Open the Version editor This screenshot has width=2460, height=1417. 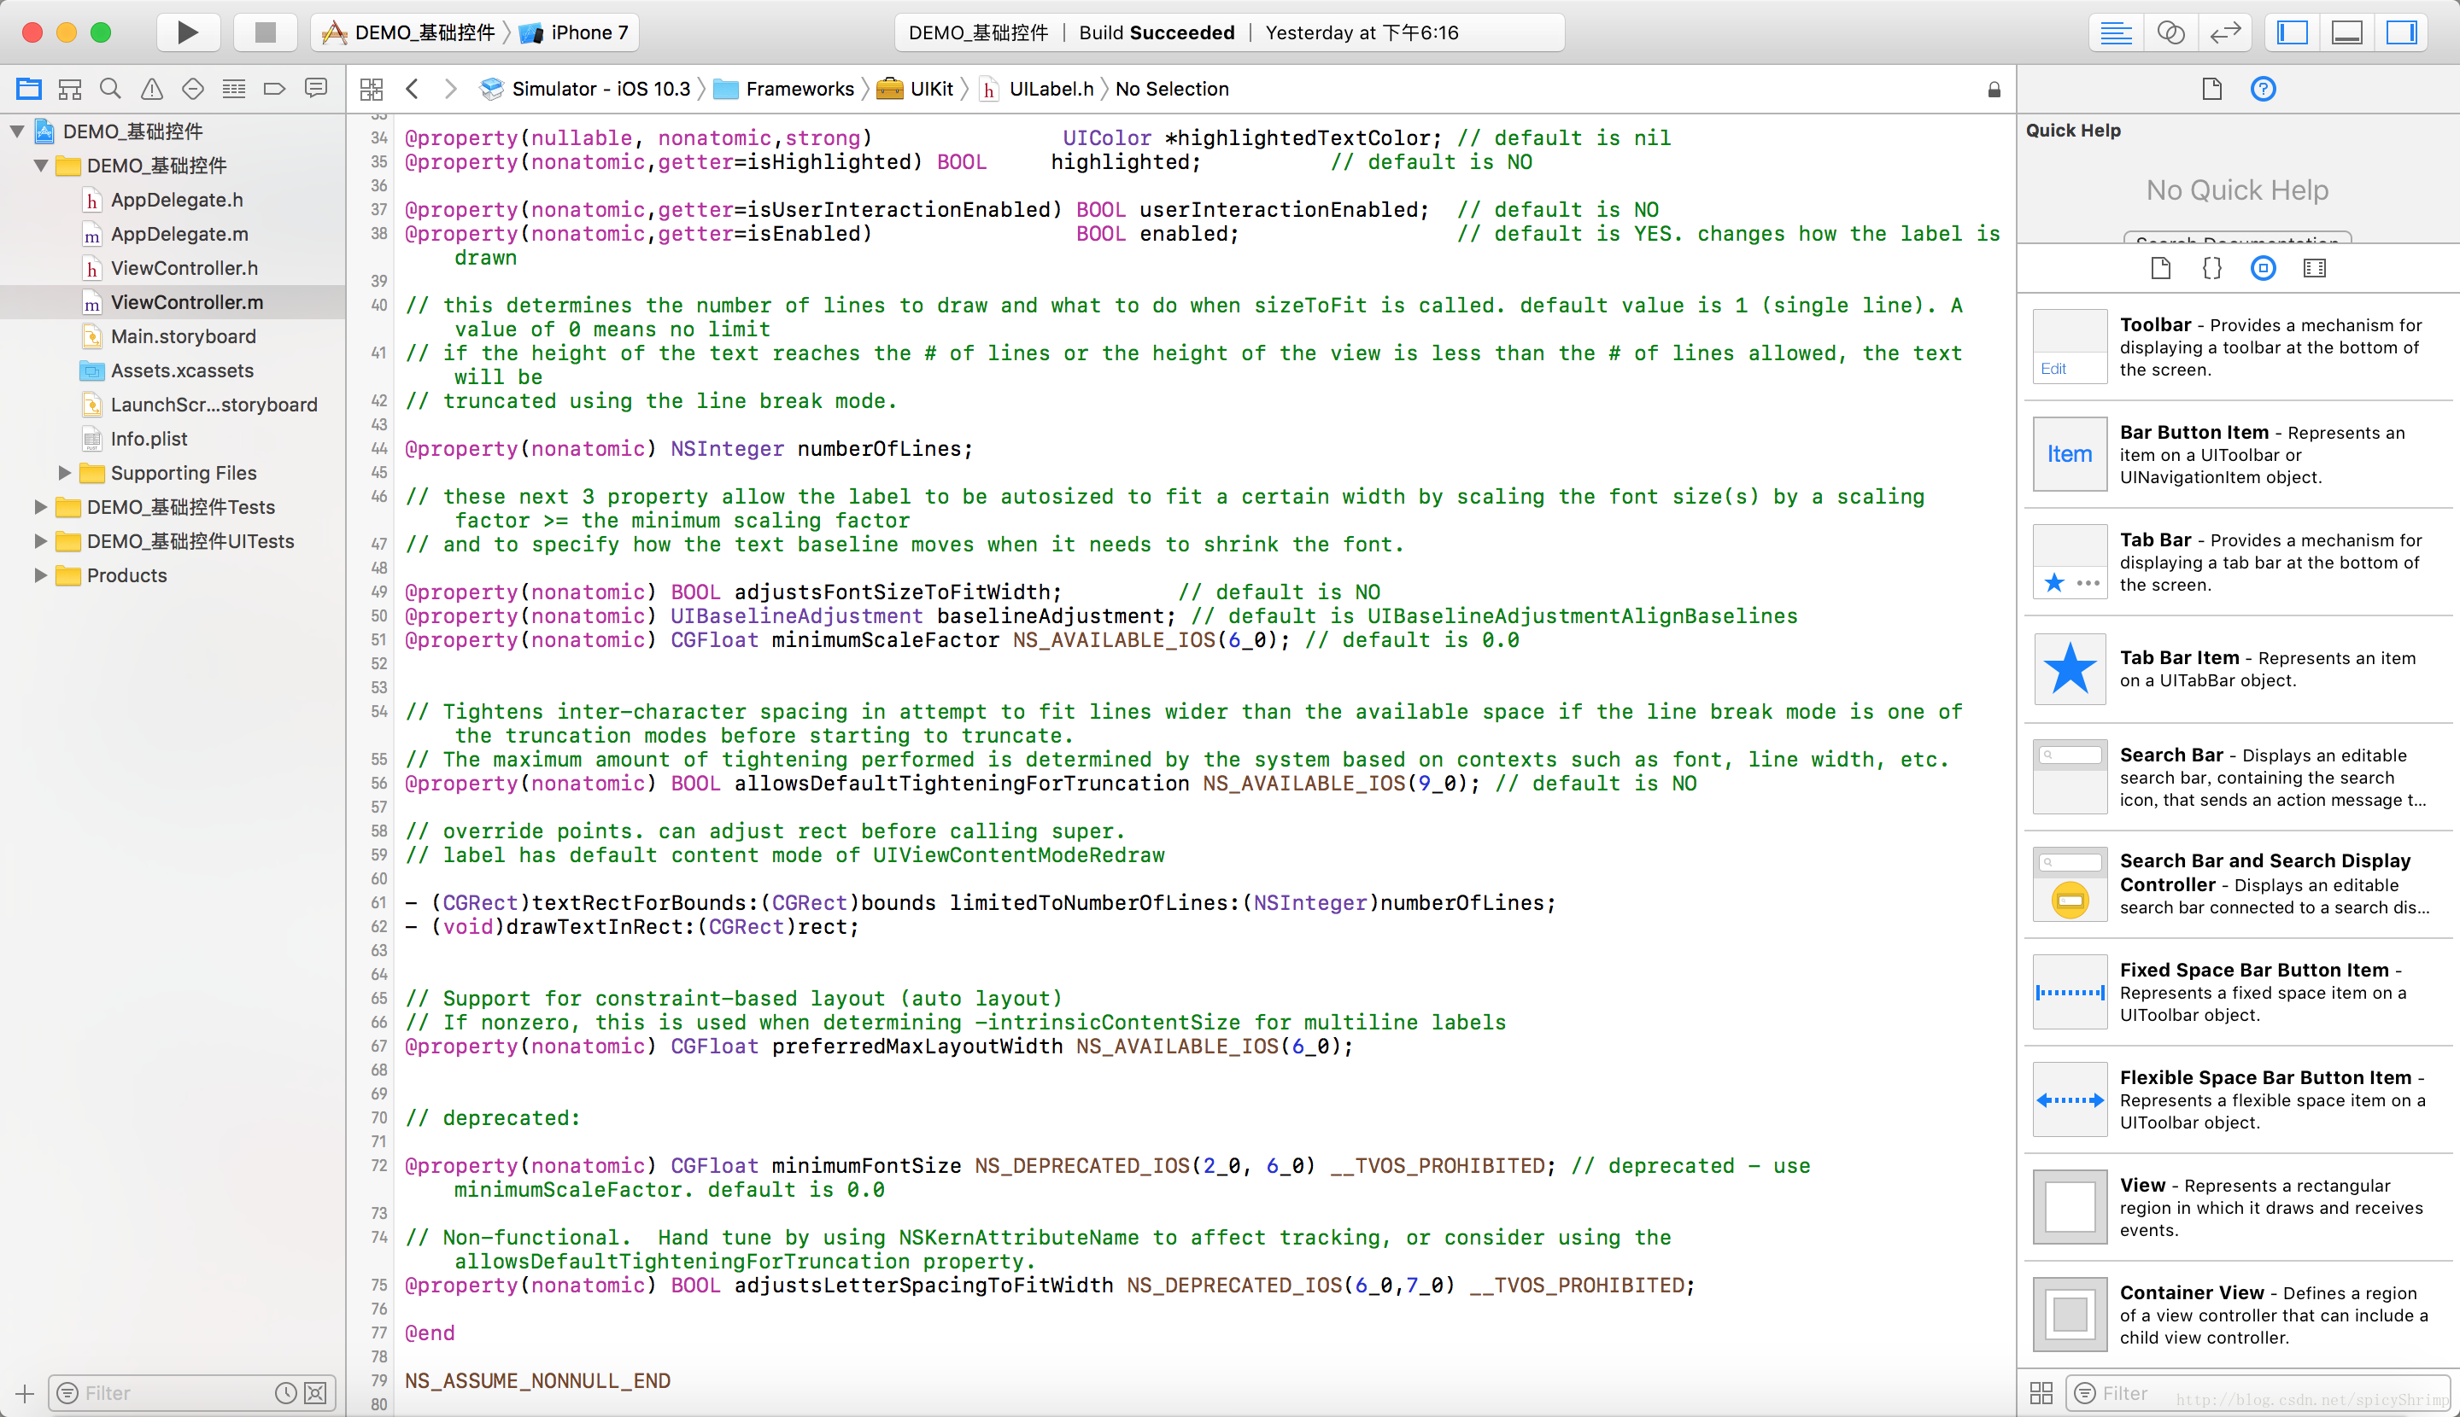tap(2225, 32)
